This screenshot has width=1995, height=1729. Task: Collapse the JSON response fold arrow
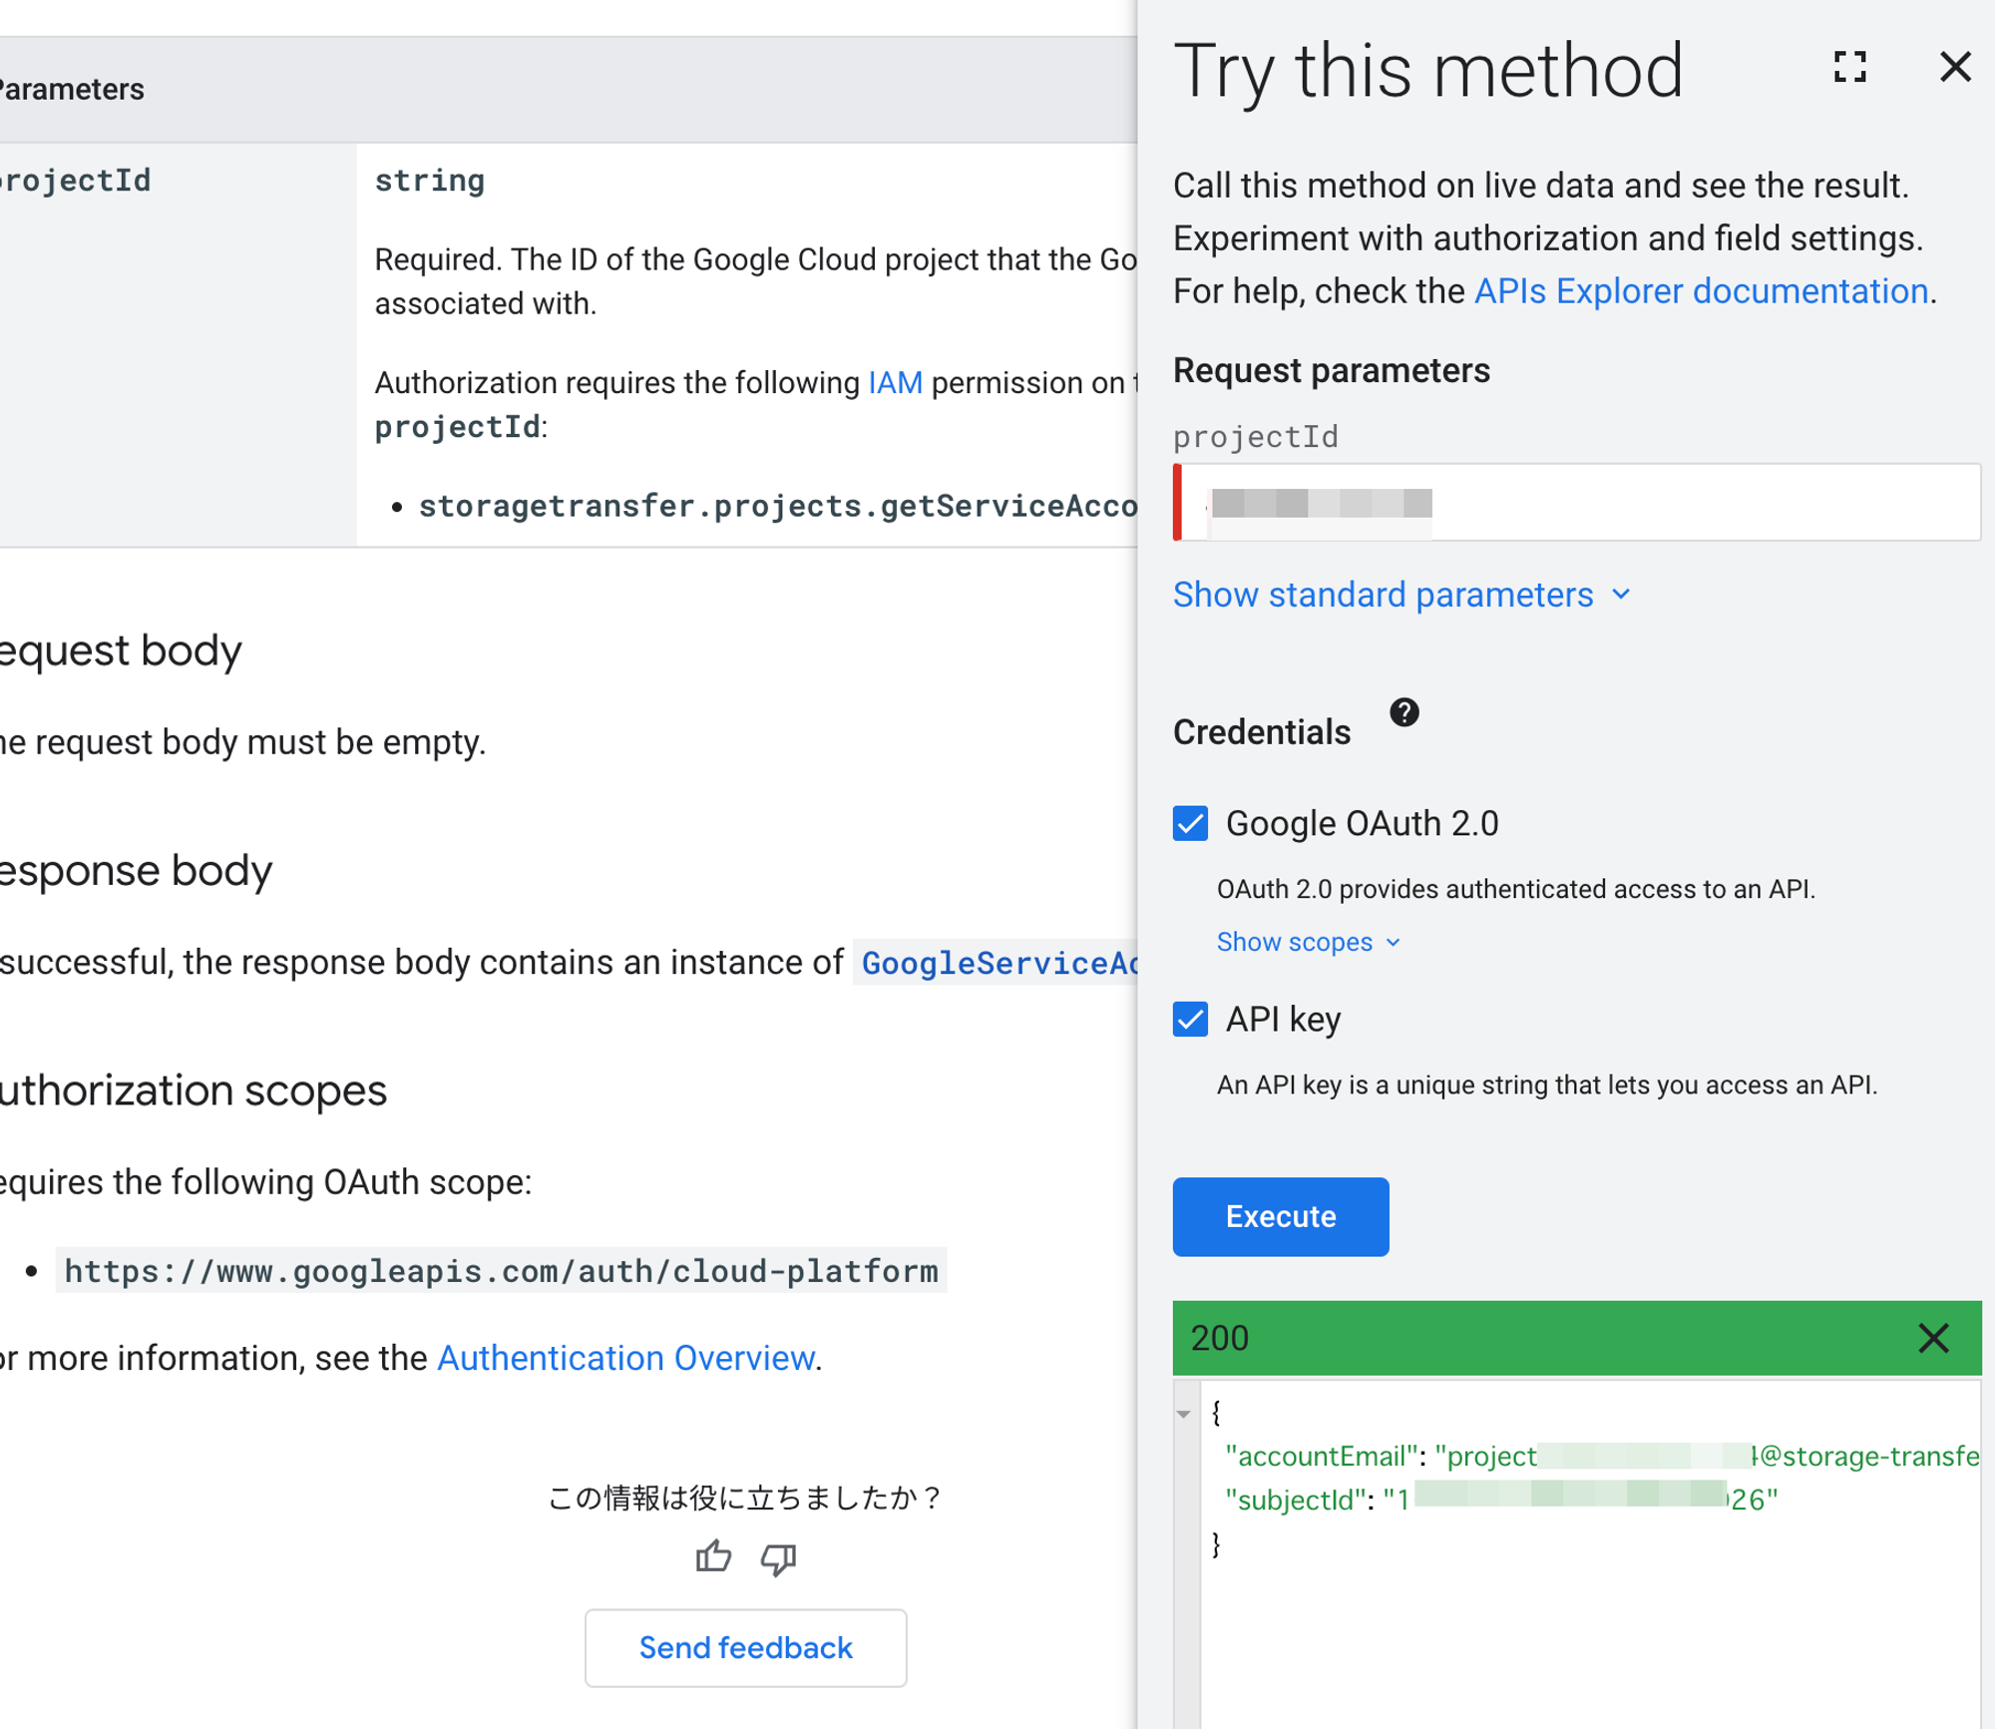tap(1184, 1414)
